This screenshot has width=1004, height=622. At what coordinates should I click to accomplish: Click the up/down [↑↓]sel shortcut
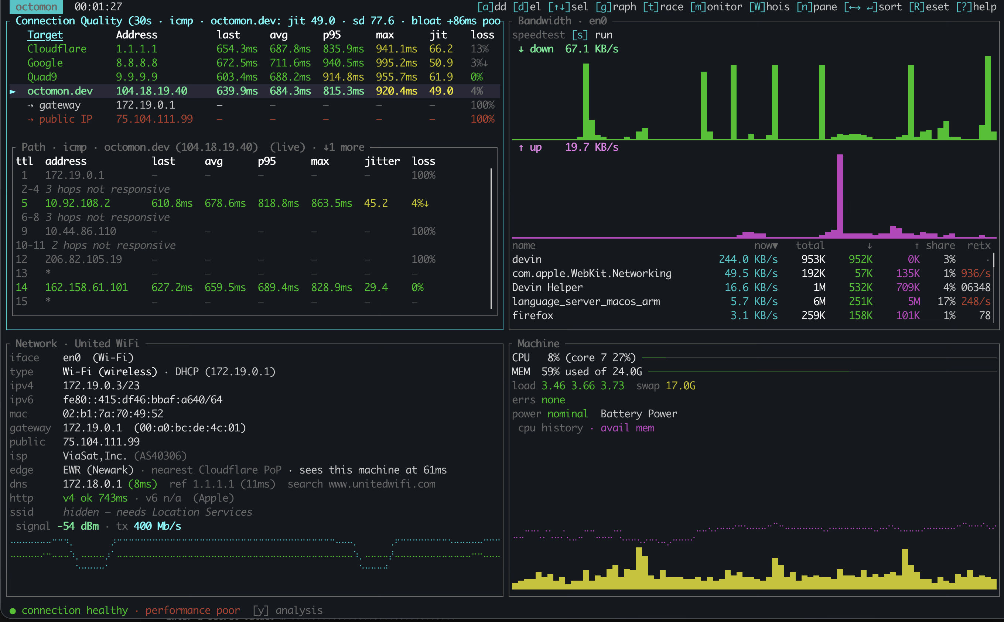pyautogui.click(x=568, y=7)
